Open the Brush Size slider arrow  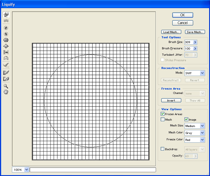click(195, 42)
